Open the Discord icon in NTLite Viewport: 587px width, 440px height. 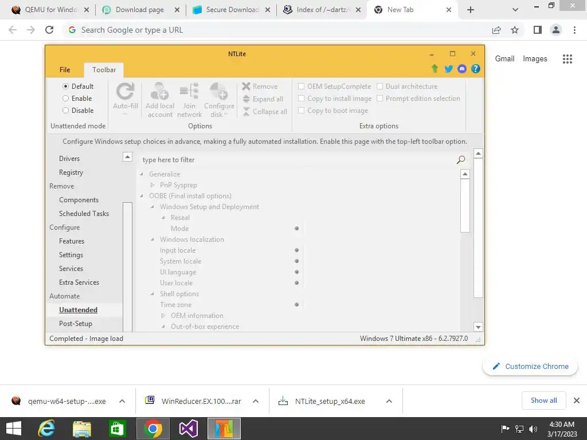point(462,69)
